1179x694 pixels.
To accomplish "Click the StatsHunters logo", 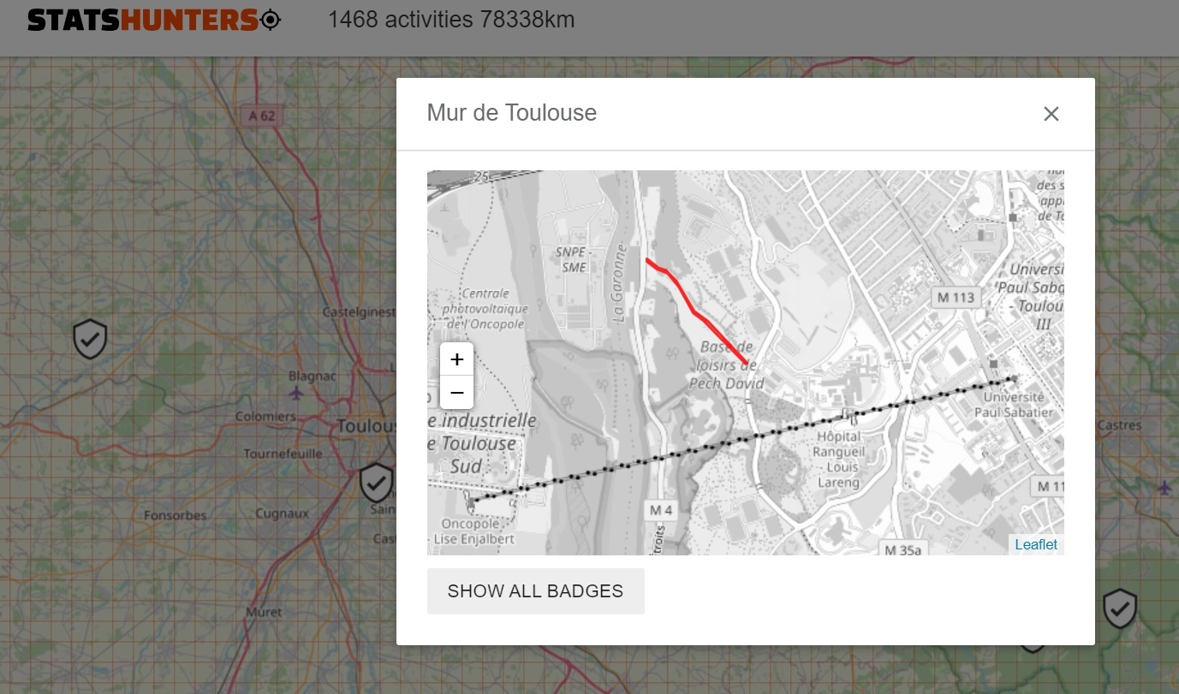I will [154, 20].
